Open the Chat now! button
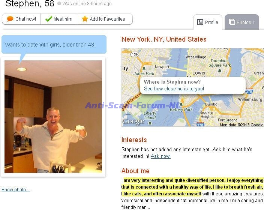The height and width of the screenshot is (210, 264). click(x=21, y=19)
